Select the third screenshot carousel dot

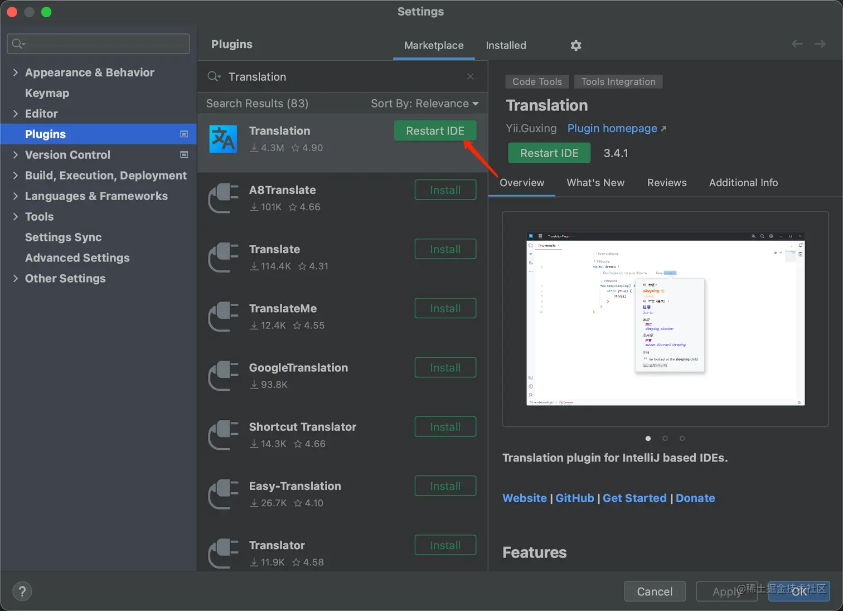[x=682, y=438]
